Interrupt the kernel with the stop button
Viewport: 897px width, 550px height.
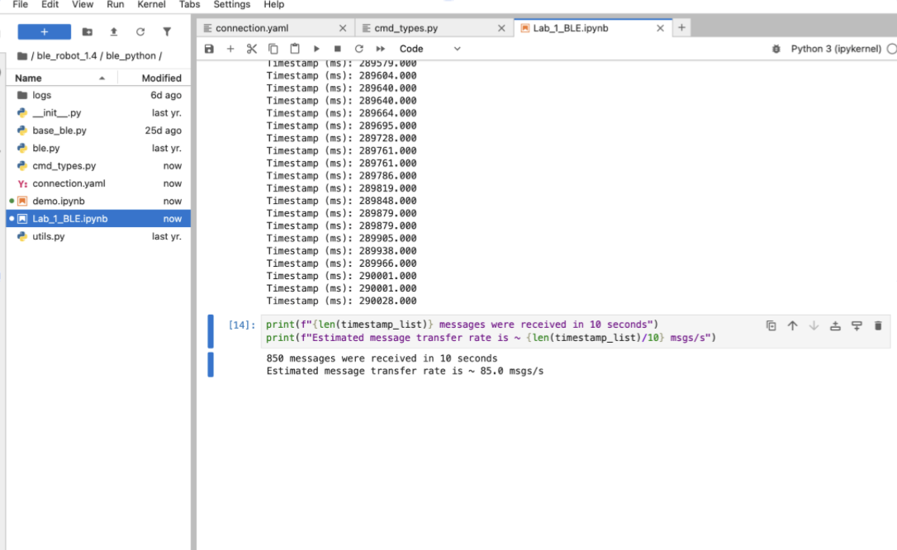338,50
